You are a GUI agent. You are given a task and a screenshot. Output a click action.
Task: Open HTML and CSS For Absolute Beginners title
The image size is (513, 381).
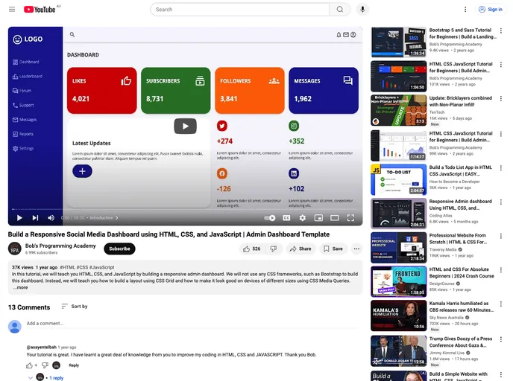coord(462,272)
